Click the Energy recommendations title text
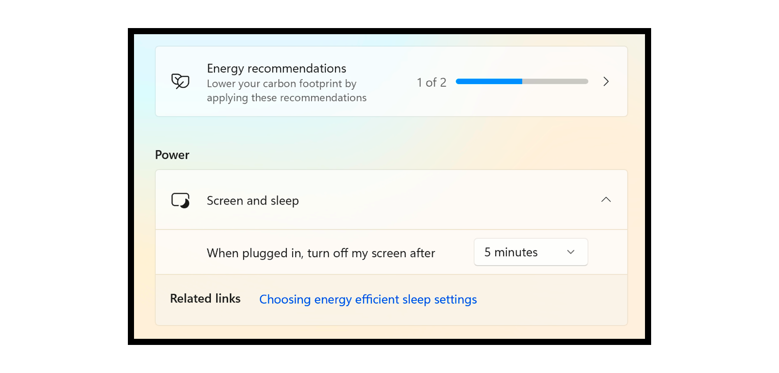The height and width of the screenshot is (373, 779). (x=276, y=68)
